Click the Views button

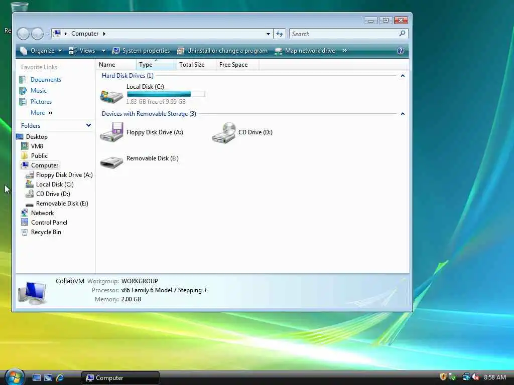tap(82, 51)
